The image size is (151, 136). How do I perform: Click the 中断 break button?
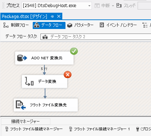coord(102,6)
